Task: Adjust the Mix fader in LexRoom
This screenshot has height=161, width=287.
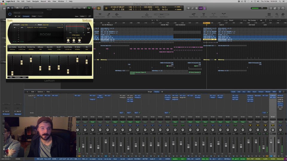Action: 87,62
